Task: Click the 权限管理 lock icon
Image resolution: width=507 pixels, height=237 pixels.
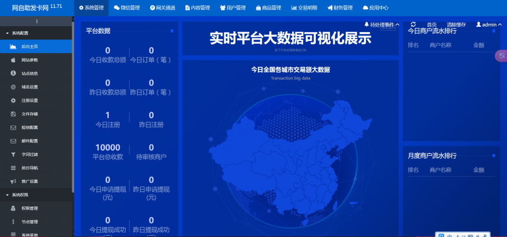Action: pyautogui.click(x=13, y=208)
